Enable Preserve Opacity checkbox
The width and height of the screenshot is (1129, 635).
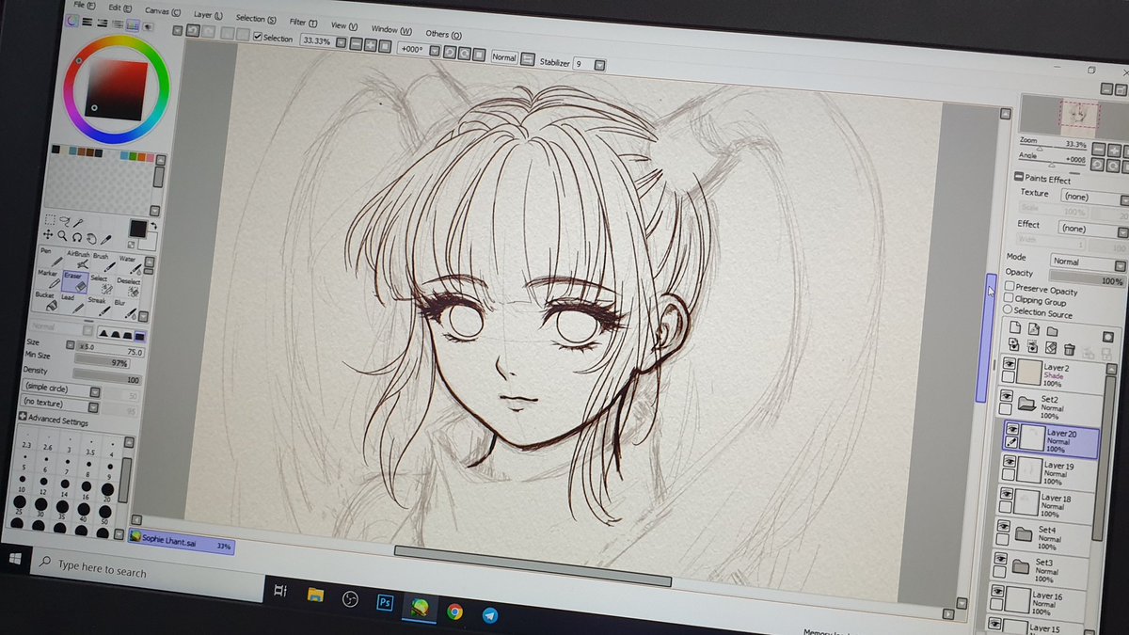click(x=1009, y=286)
